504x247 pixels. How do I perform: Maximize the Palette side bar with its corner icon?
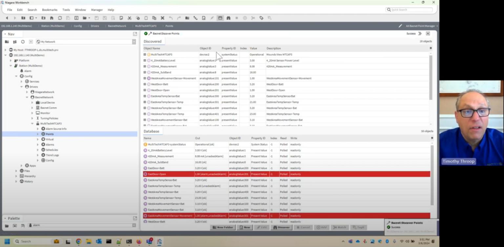(x=135, y=218)
